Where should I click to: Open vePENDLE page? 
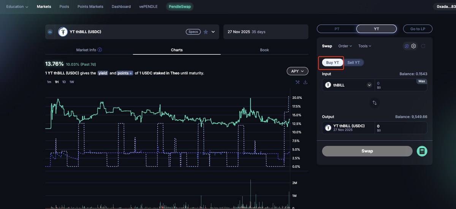[x=148, y=6]
